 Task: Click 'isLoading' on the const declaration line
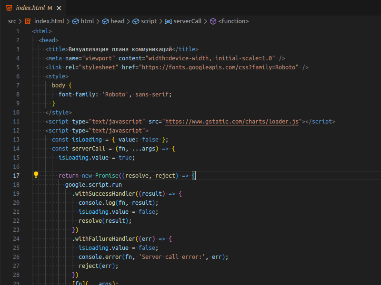coord(87,140)
